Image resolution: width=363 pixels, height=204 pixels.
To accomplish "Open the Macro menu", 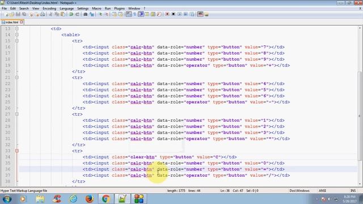I will (x=96, y=8).
